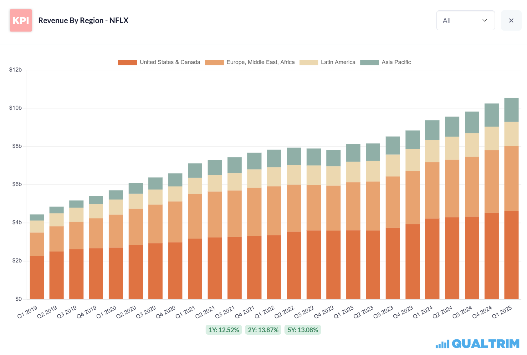Click the 5Y: 13.08% growth badge
This screenshot has width=527, height=355.
pyautogui.click(x=303, y=330)
